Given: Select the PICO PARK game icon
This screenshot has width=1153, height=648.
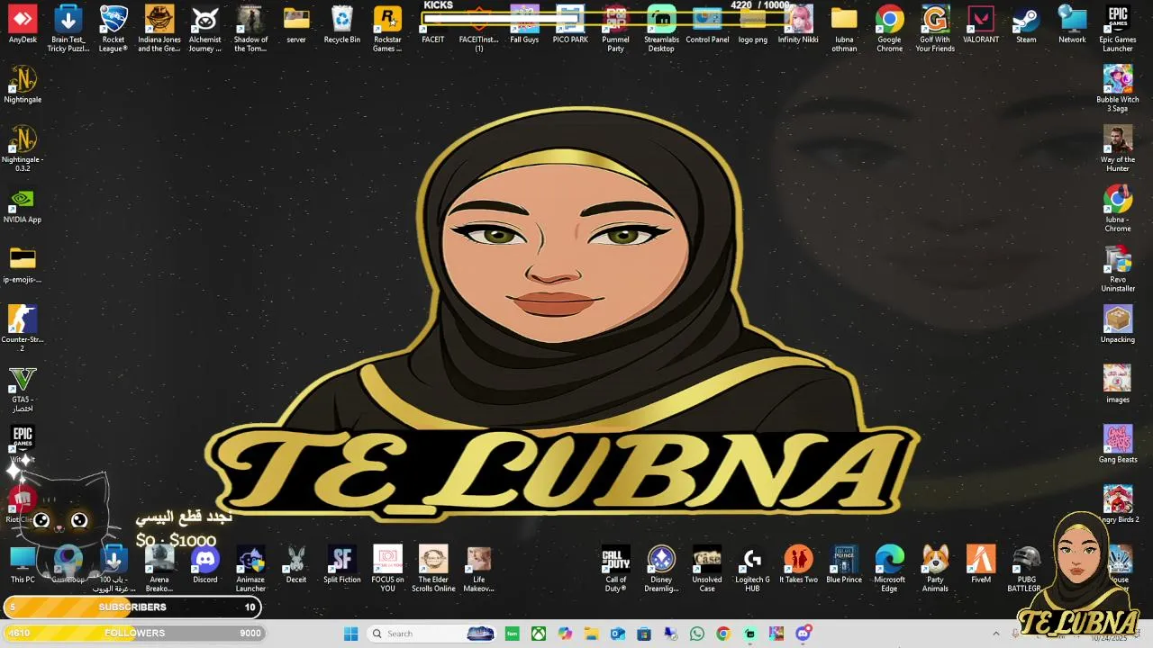Looking at the screenshot, I should coord(570,25).
